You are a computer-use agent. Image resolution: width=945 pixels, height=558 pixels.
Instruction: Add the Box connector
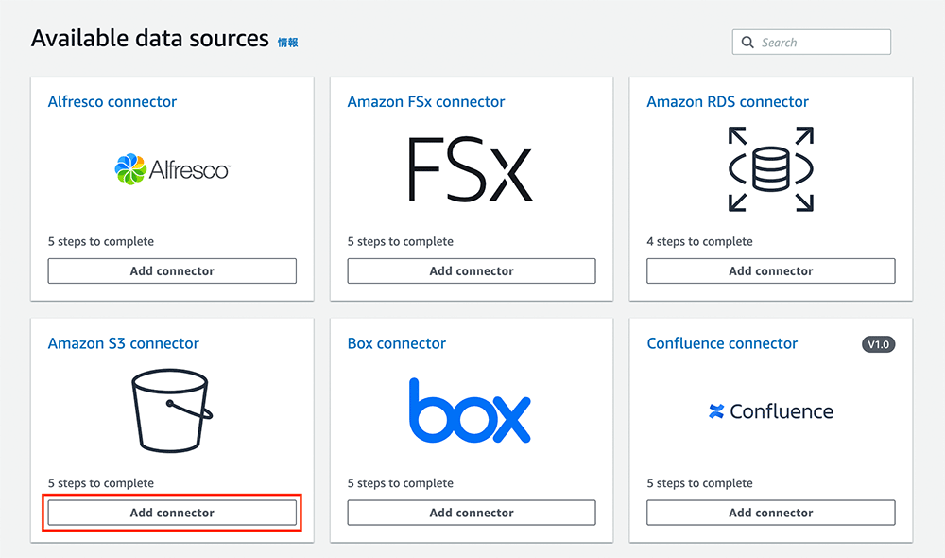(x=471, y=512)
